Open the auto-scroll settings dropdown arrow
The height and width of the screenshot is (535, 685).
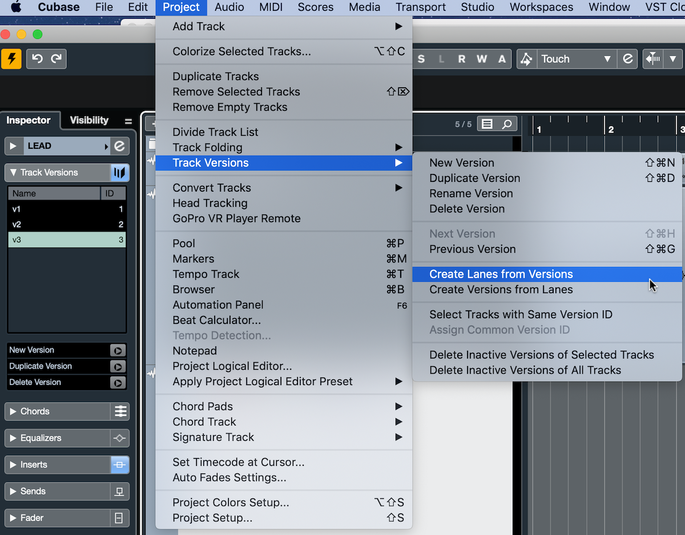pos(672,59)
